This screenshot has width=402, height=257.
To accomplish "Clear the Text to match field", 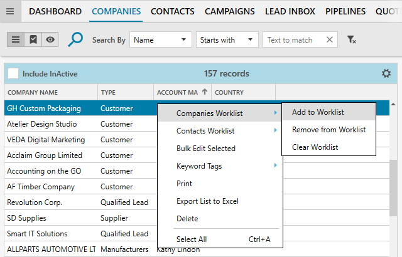I will point(329,40).
